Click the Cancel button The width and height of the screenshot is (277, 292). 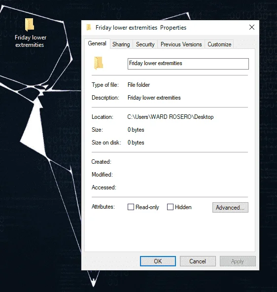coord(198,261)
